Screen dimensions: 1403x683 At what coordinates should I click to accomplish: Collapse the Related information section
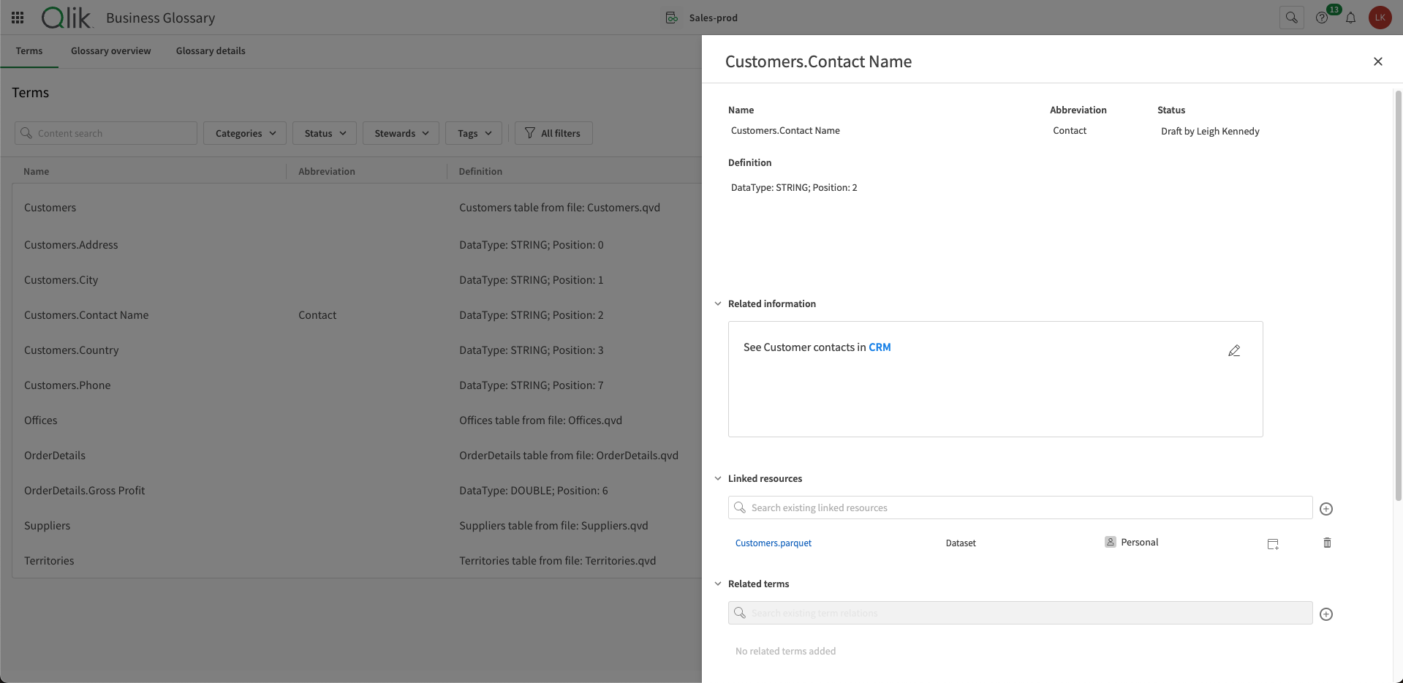(718, 303)
